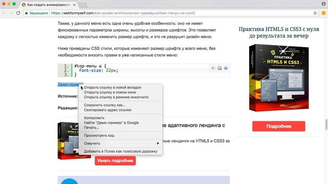Click the tab's favicon icon
This screenshot has height=184, width=328.
pyautogui.click(x=24, y=5)
